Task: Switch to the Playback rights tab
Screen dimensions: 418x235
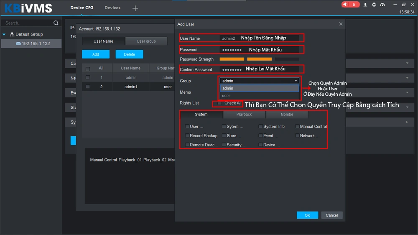Action: coord(244,114)
